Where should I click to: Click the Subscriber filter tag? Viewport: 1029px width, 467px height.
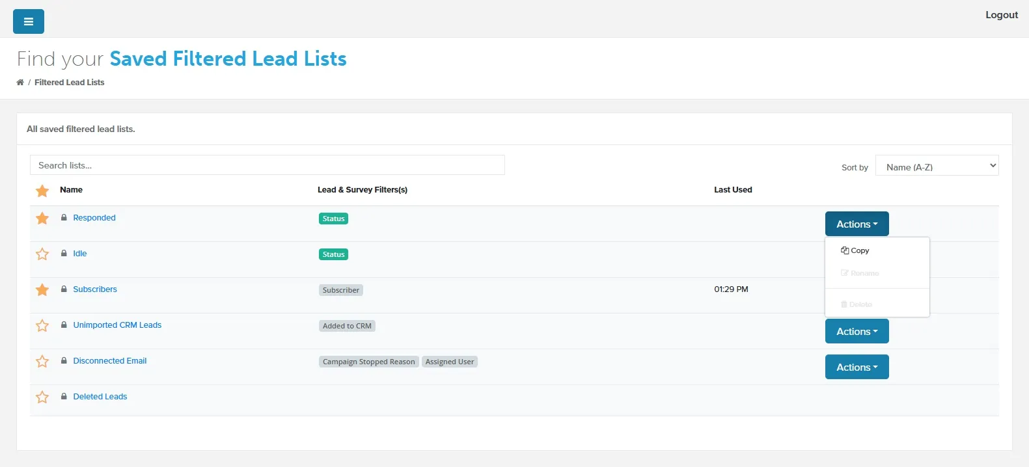pyautogui.click(x=340, y=290)
